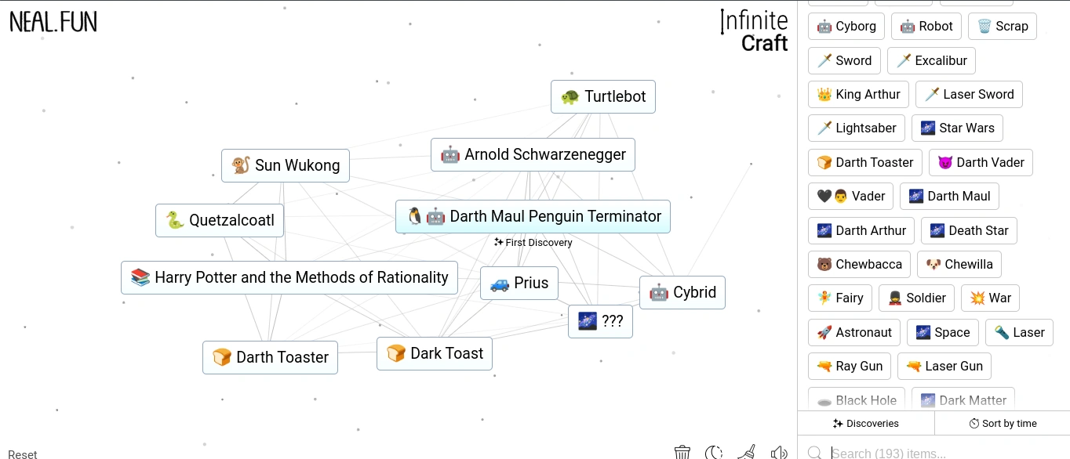Click the Chewbacca bear icon item

point(860,264)
